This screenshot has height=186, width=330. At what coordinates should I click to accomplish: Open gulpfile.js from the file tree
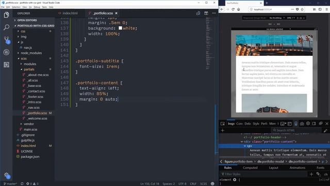coord(27,140)
